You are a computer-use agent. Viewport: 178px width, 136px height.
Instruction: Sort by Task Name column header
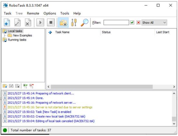62,32
